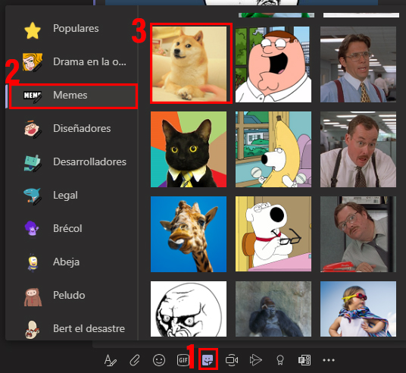Screen dimensions: 406x373
Task: Choose the black business cat meme
Action: click(x=189, y=149)
